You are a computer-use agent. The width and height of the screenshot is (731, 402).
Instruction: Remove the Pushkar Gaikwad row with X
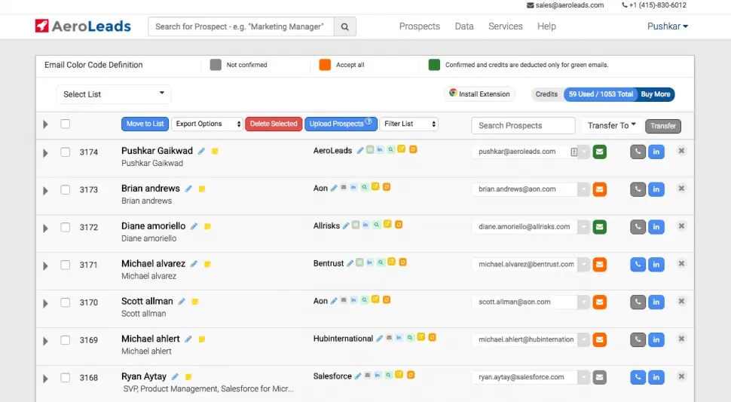coord(681,151)
